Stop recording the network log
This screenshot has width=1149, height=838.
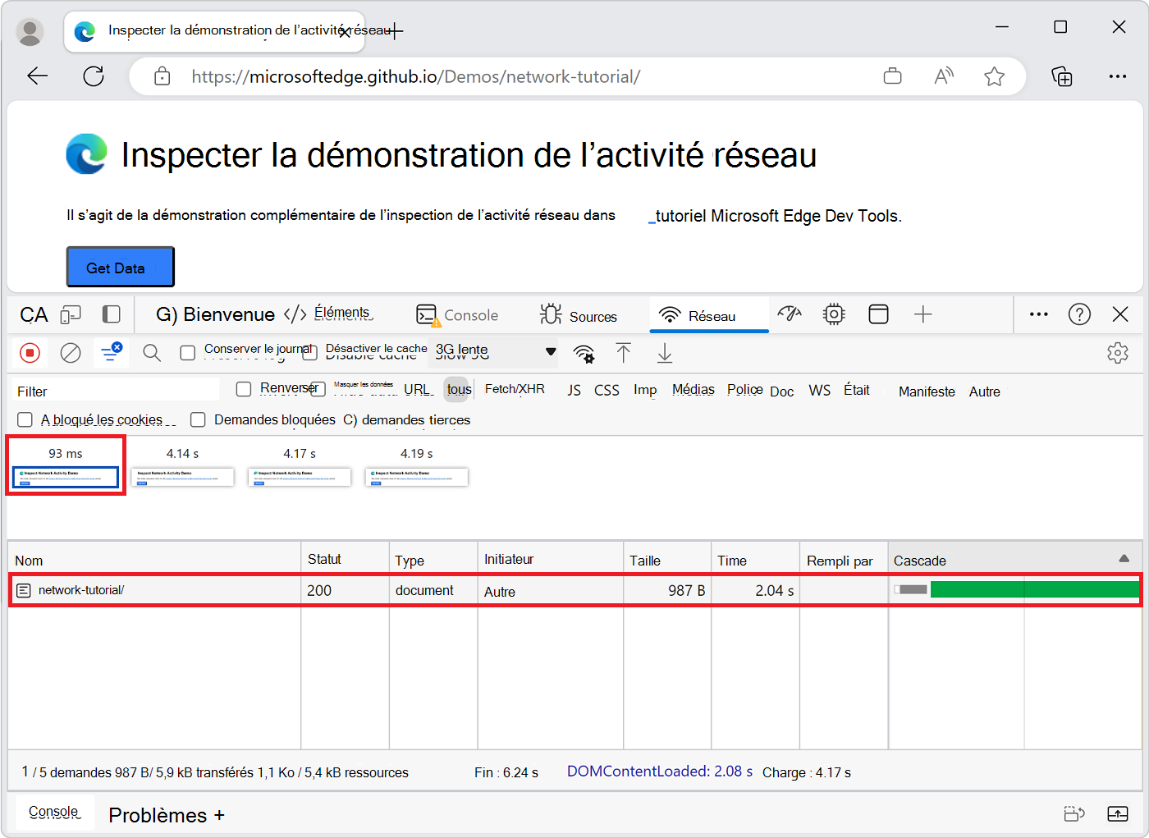[30, 352]
